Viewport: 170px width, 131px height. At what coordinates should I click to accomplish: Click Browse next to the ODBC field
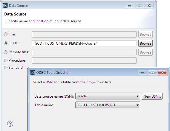click(x=146, y=43)
